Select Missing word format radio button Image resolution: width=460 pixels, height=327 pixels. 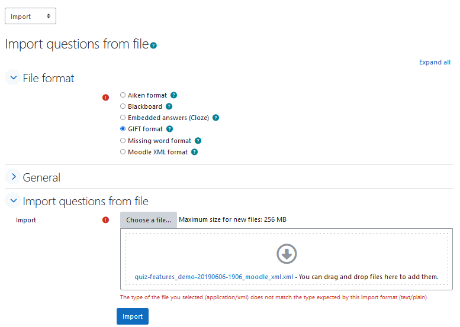click(x=123, y=140)
